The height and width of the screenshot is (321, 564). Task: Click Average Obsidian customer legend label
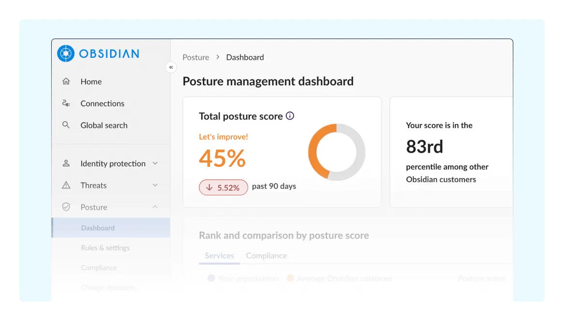(344, 278)
